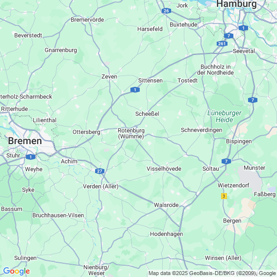The image size is (277, 277).
Task: Click the Buchholz in der Nordheide label
Action: point(216,70)
